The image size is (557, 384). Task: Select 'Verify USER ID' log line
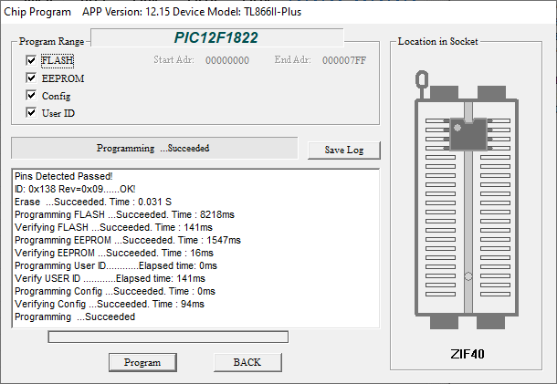[x=110, y=278]
